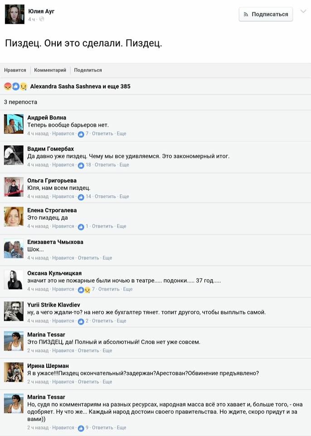Open the post options chevron menu
The width and height of the screenshot is (311, 436).
[303, 11]
